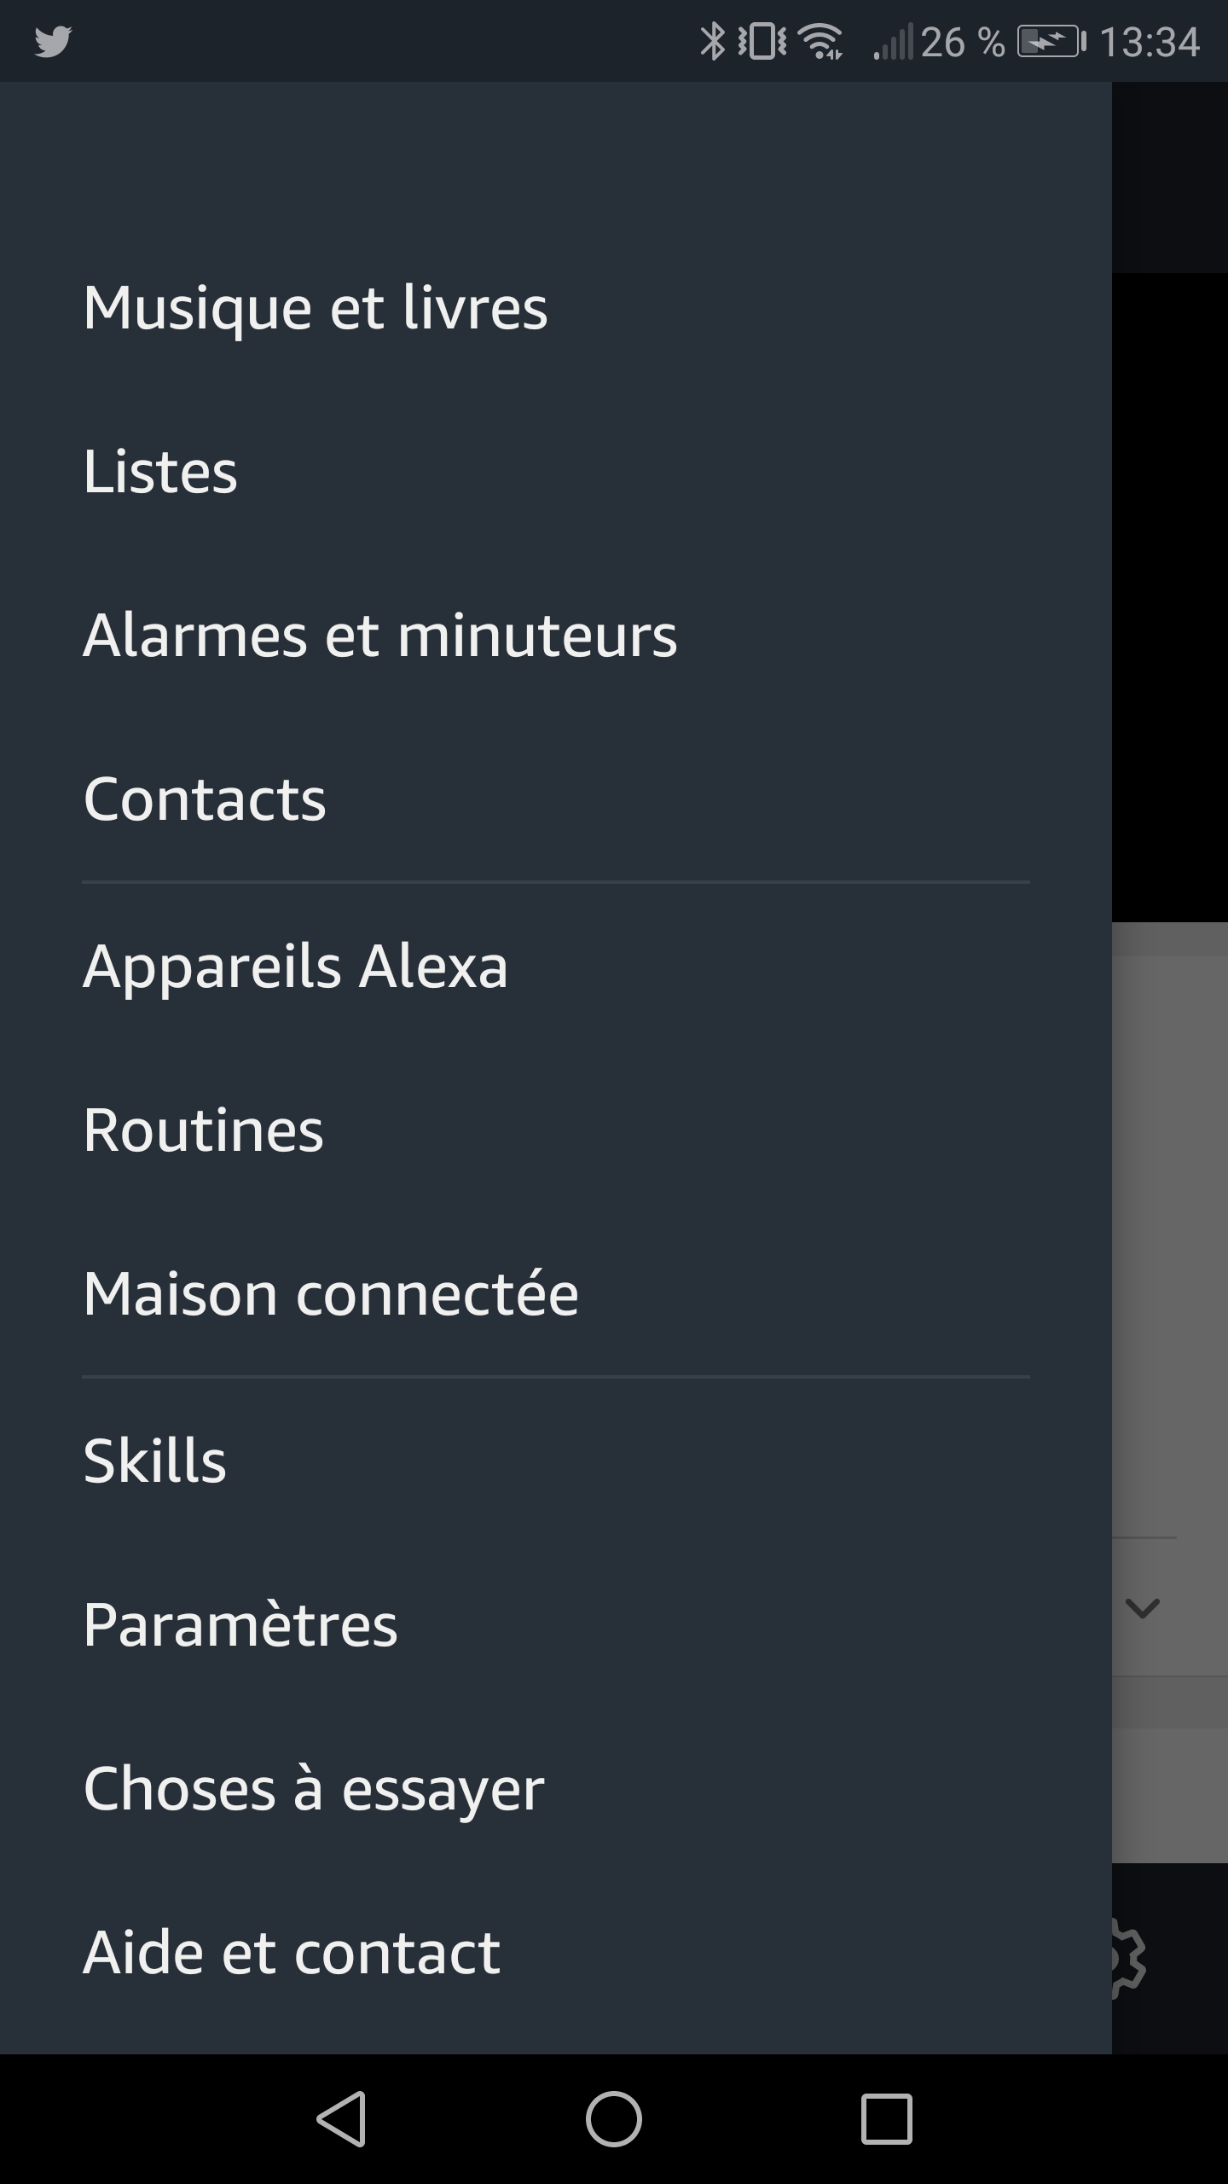Choose Appareils Alexa from the menu

point(295,967)
